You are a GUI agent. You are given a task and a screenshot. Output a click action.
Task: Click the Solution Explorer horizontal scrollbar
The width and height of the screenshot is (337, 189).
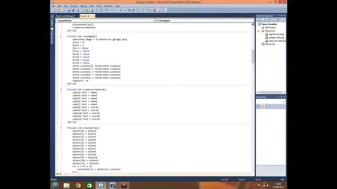click(271, 92)
